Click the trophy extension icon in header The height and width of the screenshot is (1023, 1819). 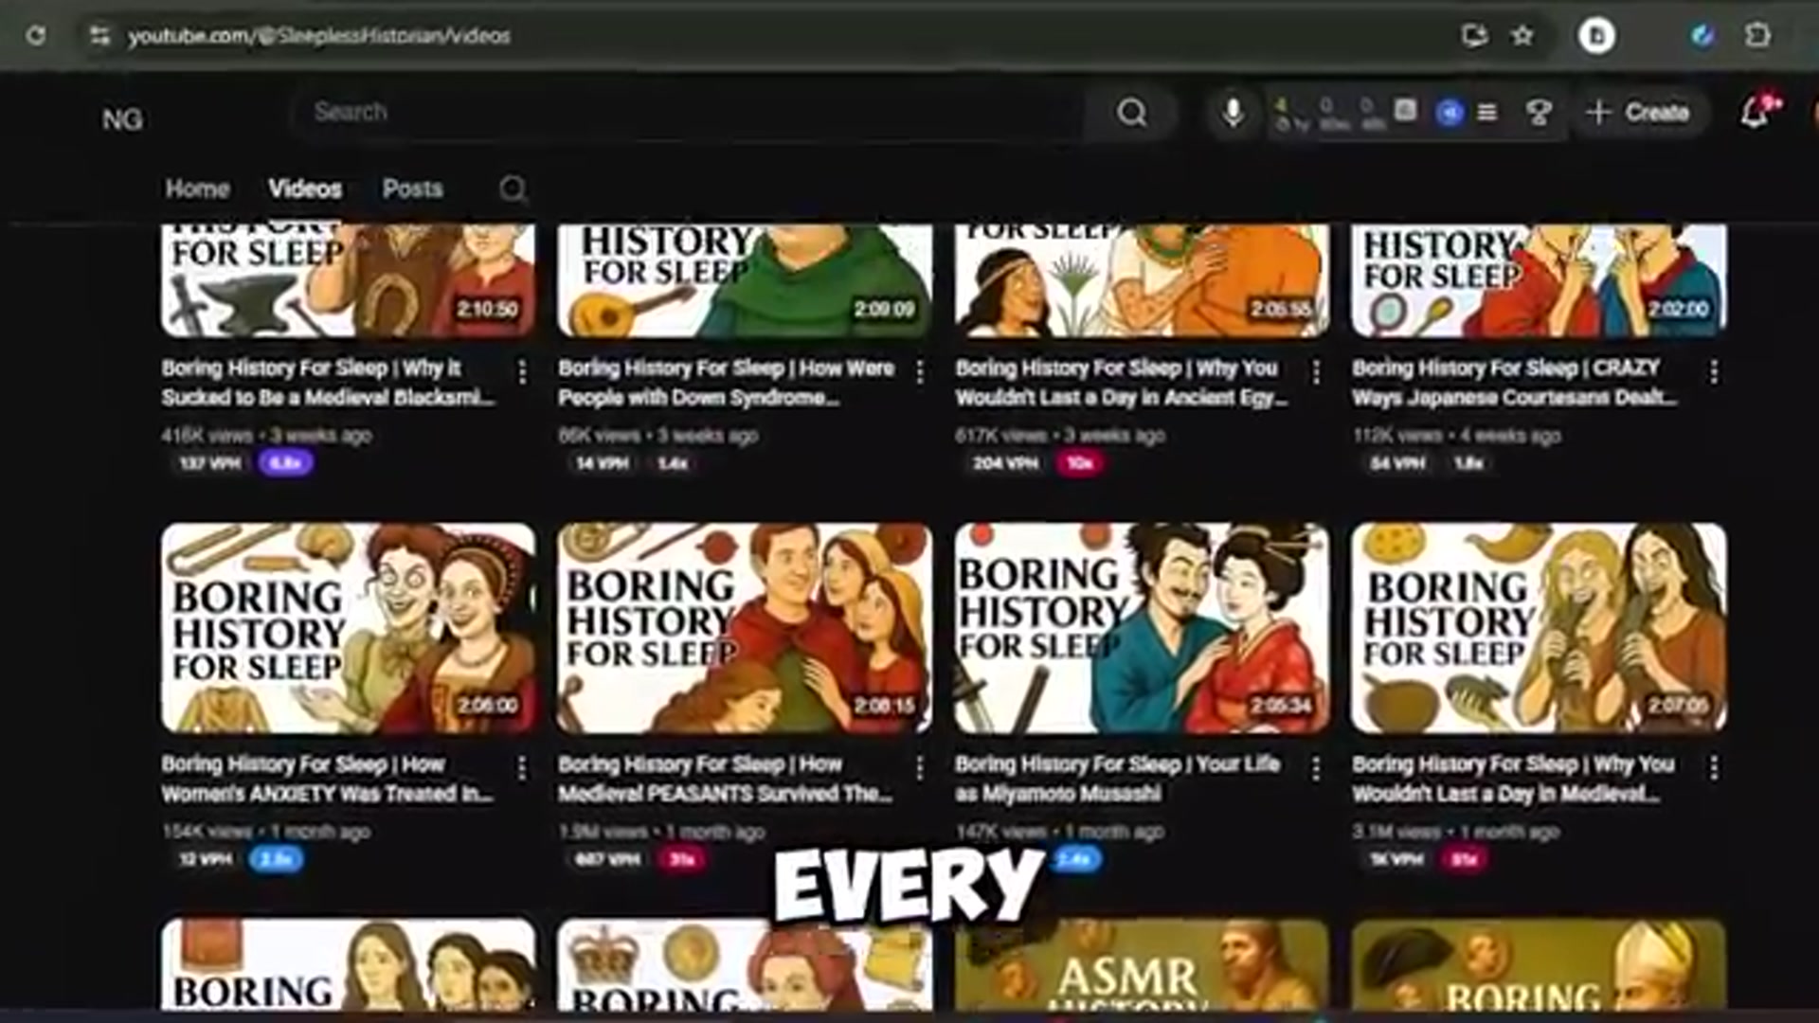(1539, 113)
